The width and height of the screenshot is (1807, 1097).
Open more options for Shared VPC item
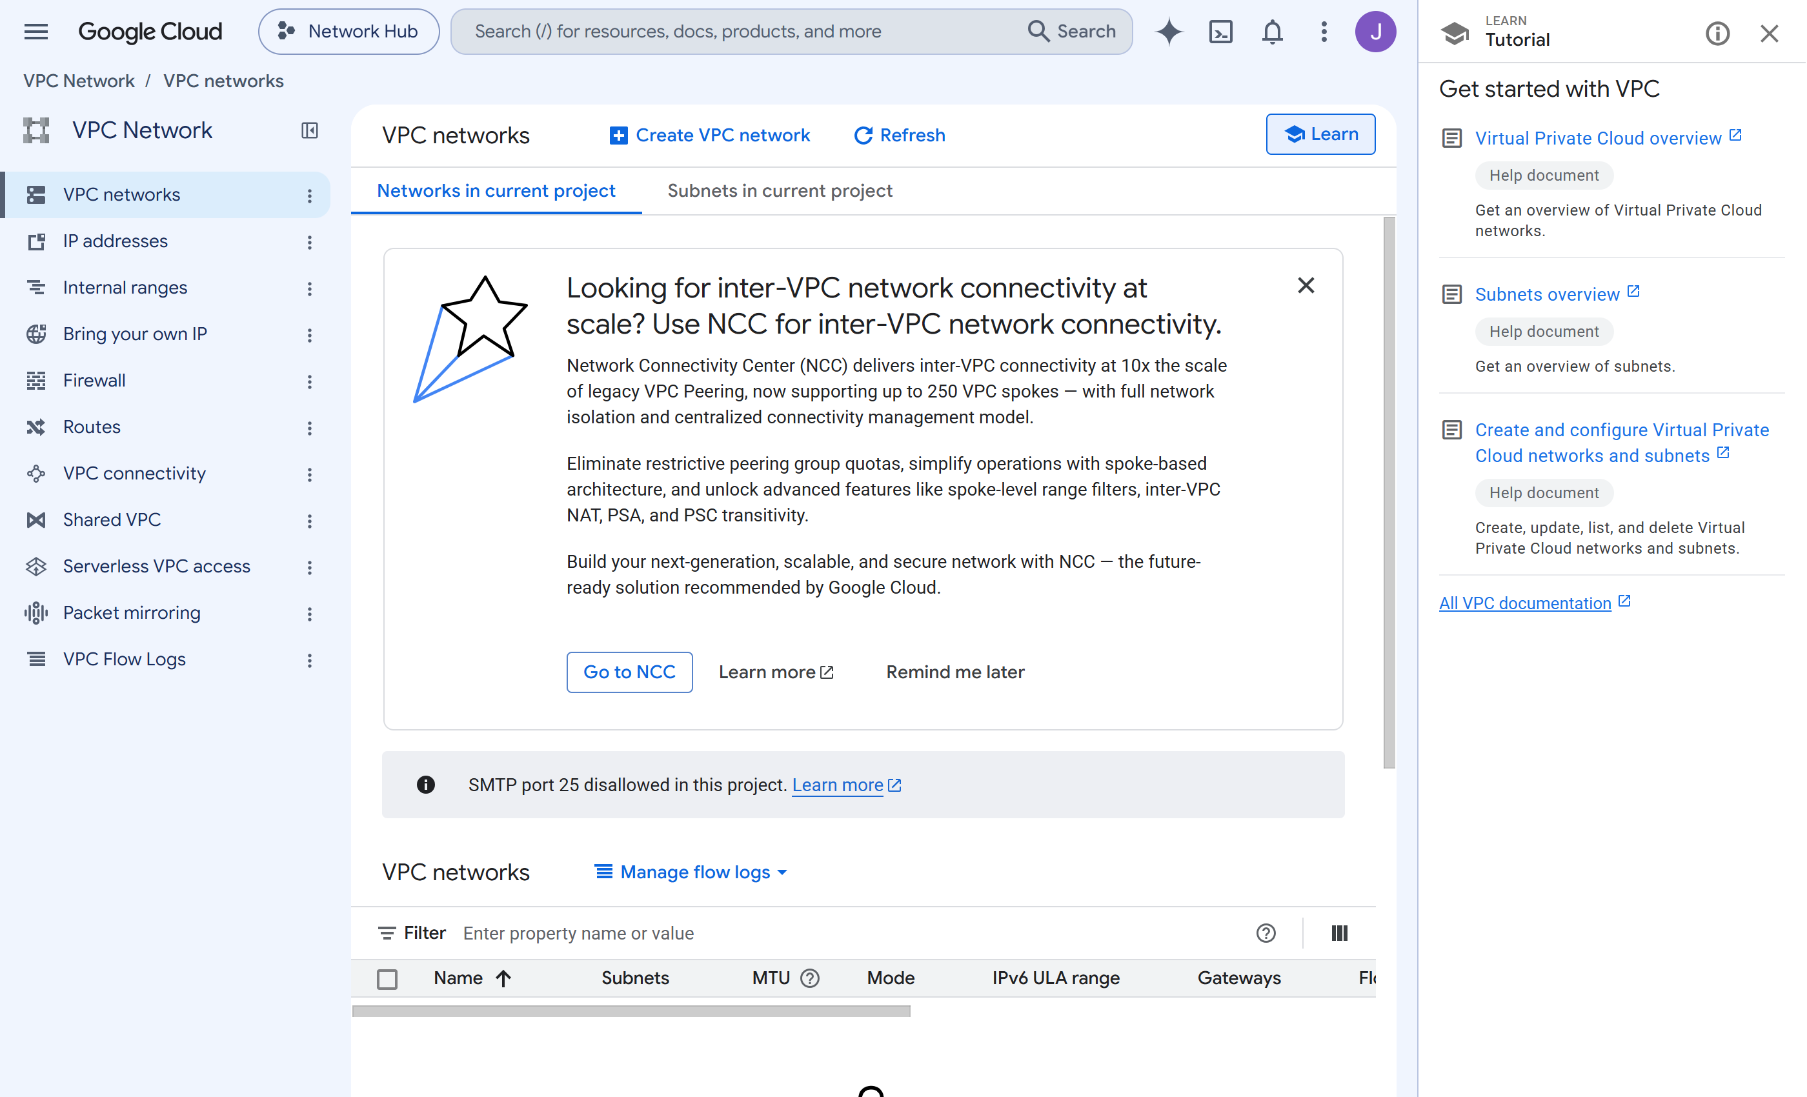click(310, 520)
